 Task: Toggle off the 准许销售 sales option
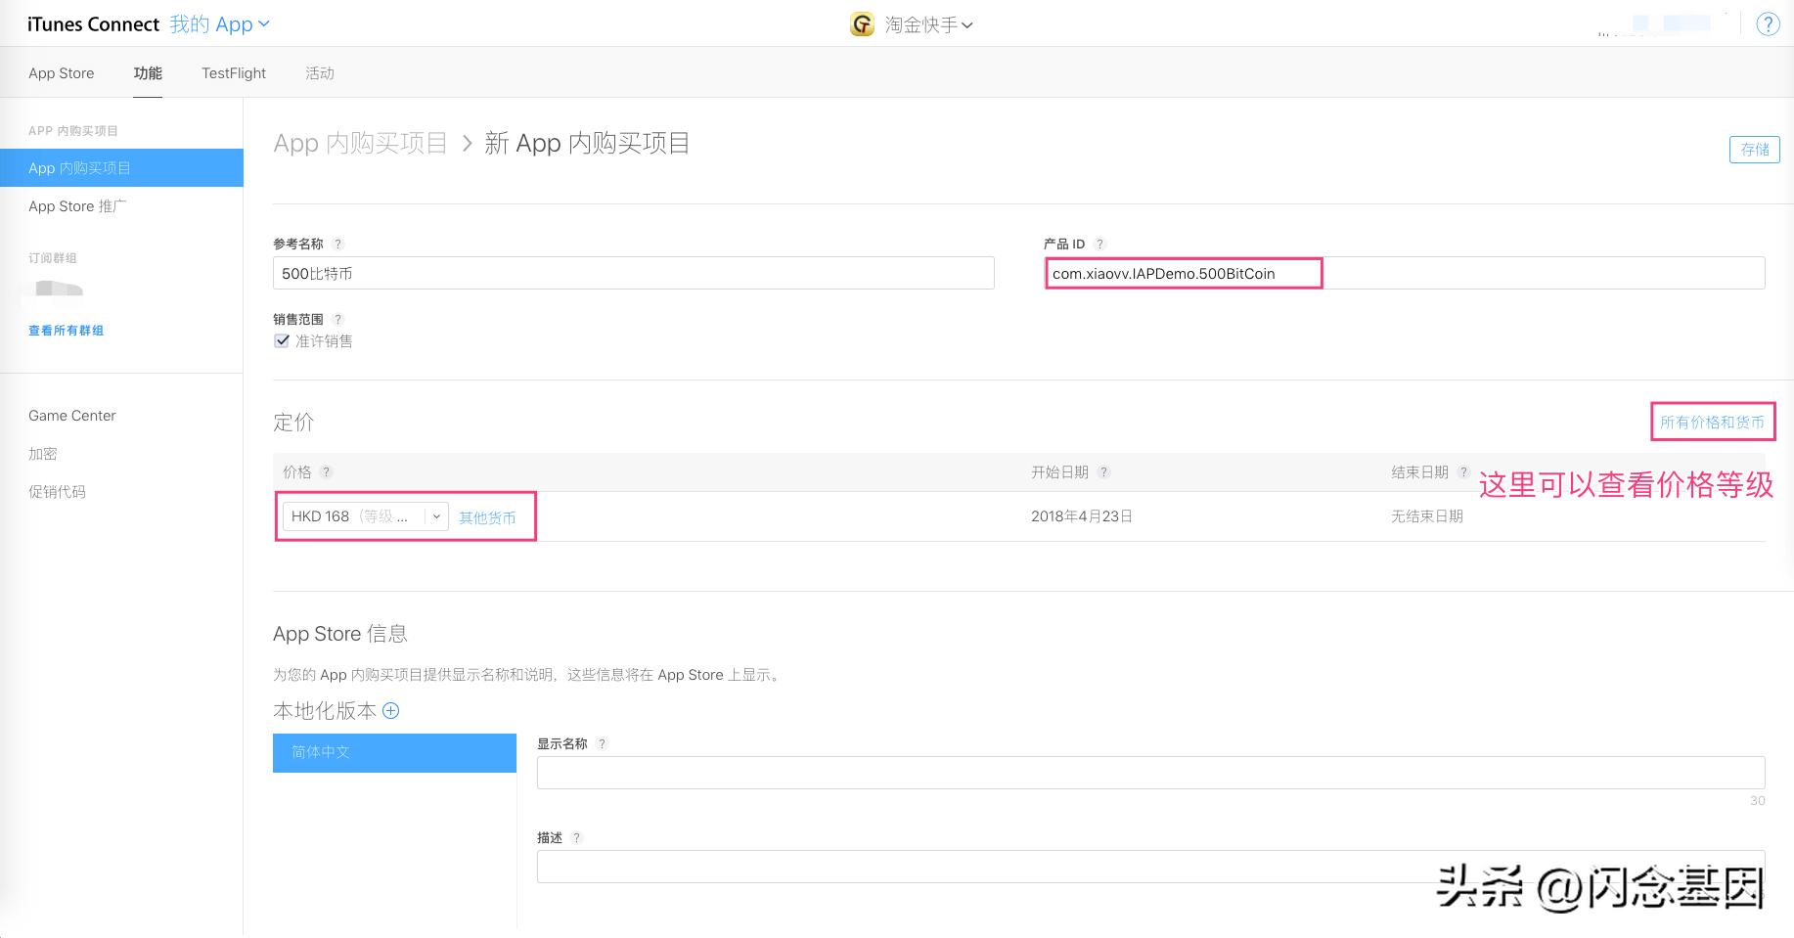pos(282,340)
